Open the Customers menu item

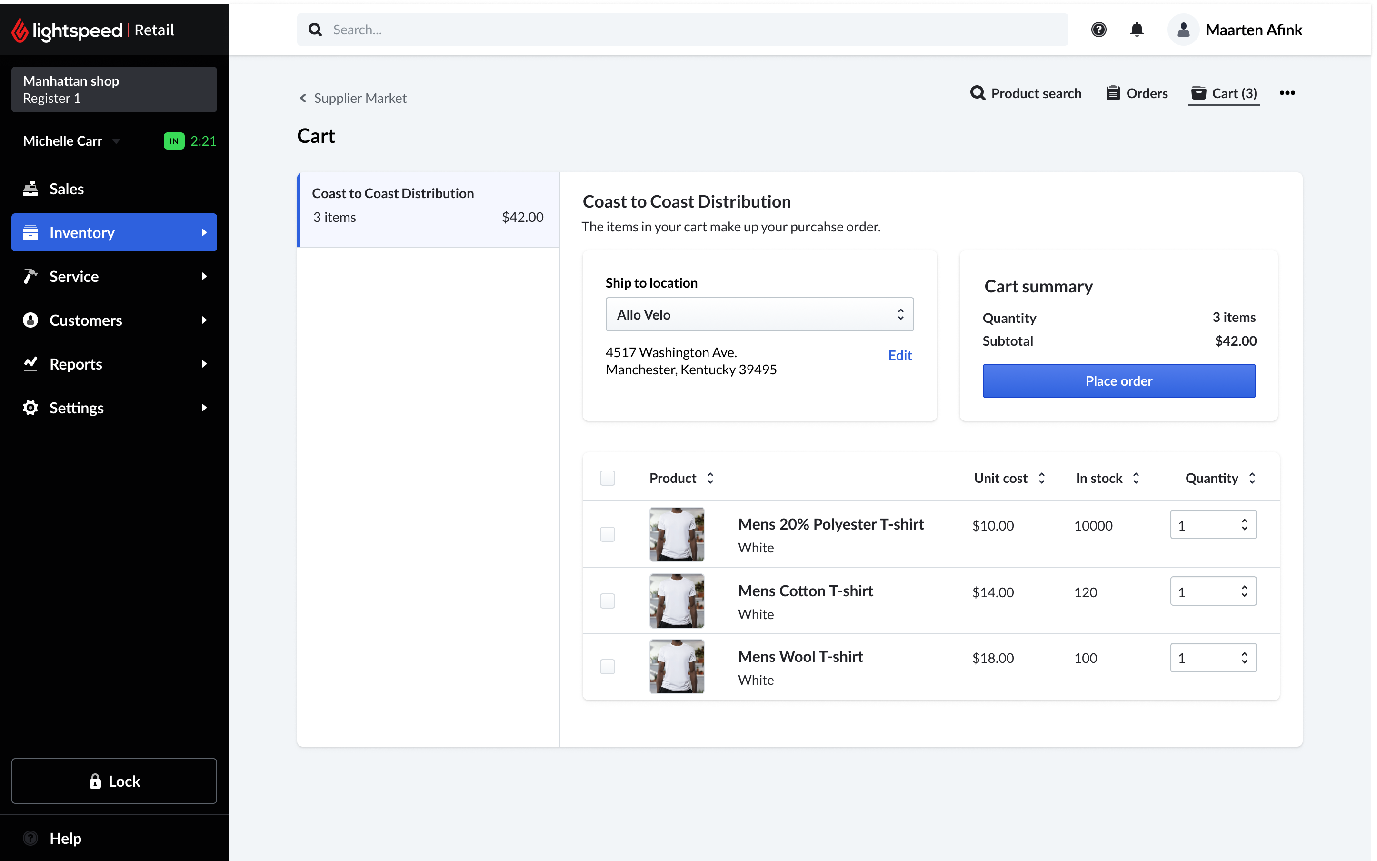[114, 320]
